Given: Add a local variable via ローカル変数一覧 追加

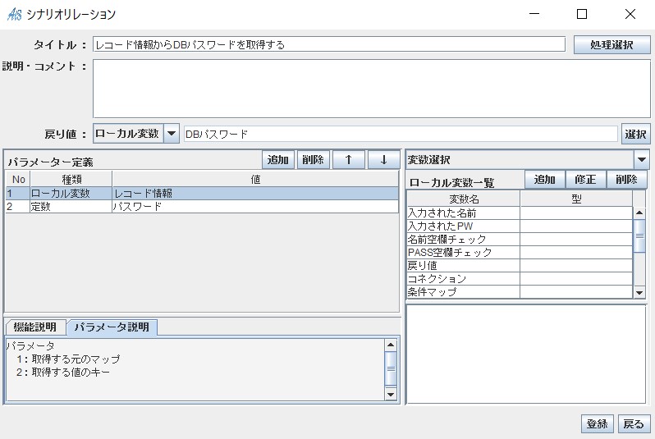Looking at the screenshot, I should click(x=545, y=180).
